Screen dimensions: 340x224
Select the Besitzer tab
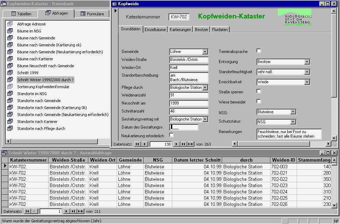point(201,30)
